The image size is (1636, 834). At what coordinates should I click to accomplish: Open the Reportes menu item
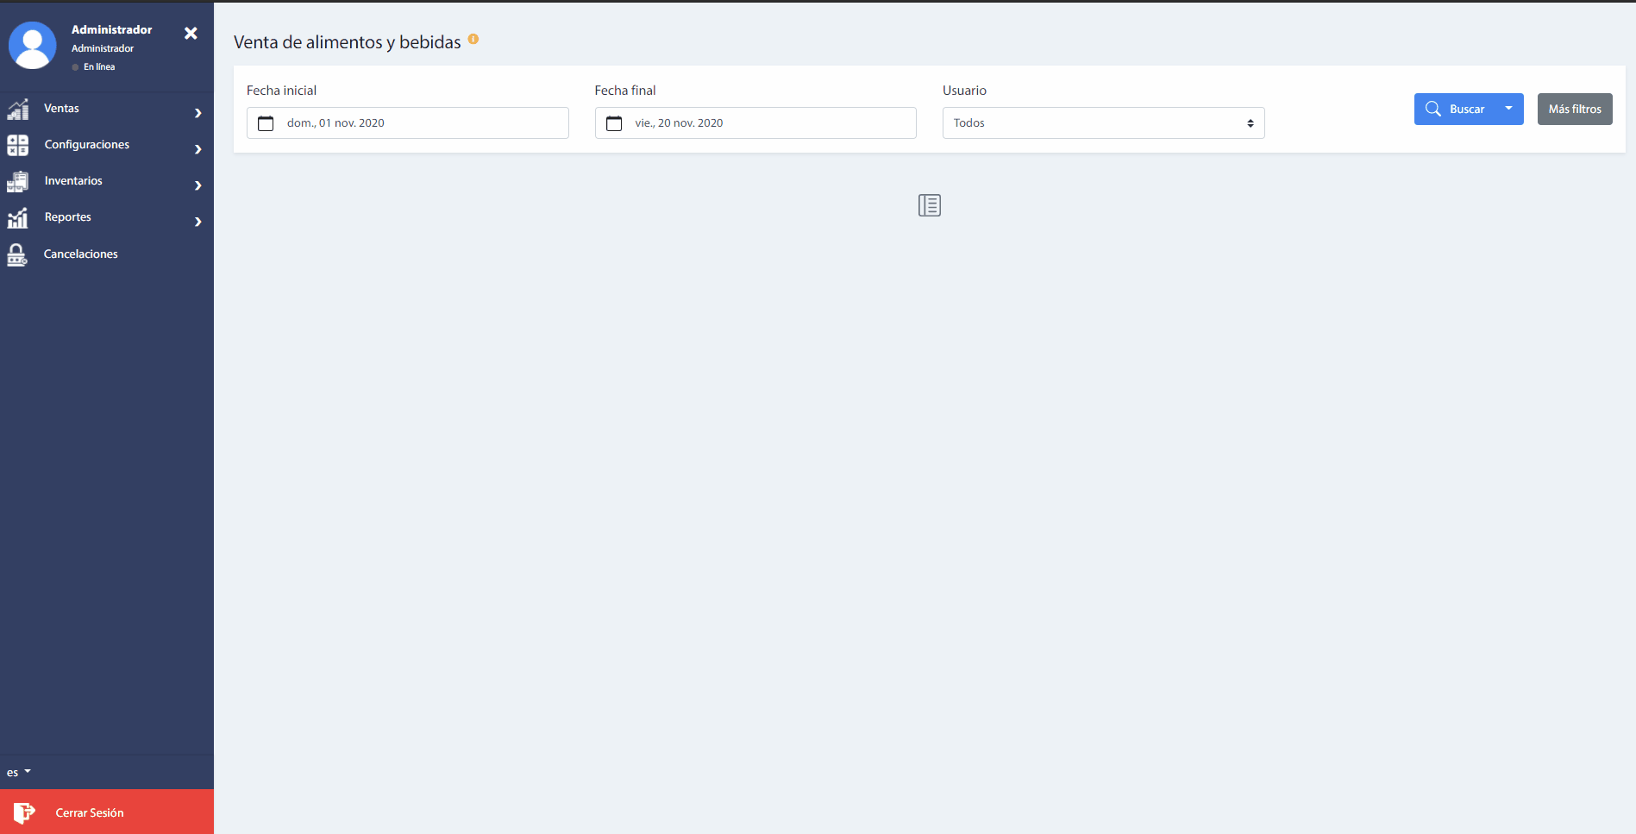coord(68,217)
